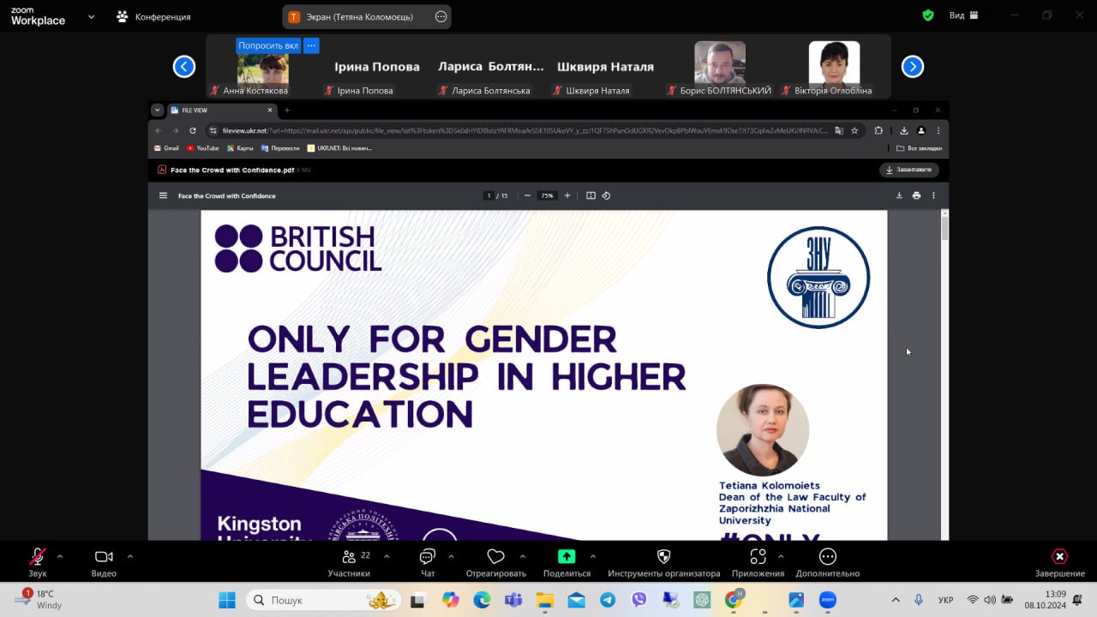Click the green encryption shield icon

(928, 15)
